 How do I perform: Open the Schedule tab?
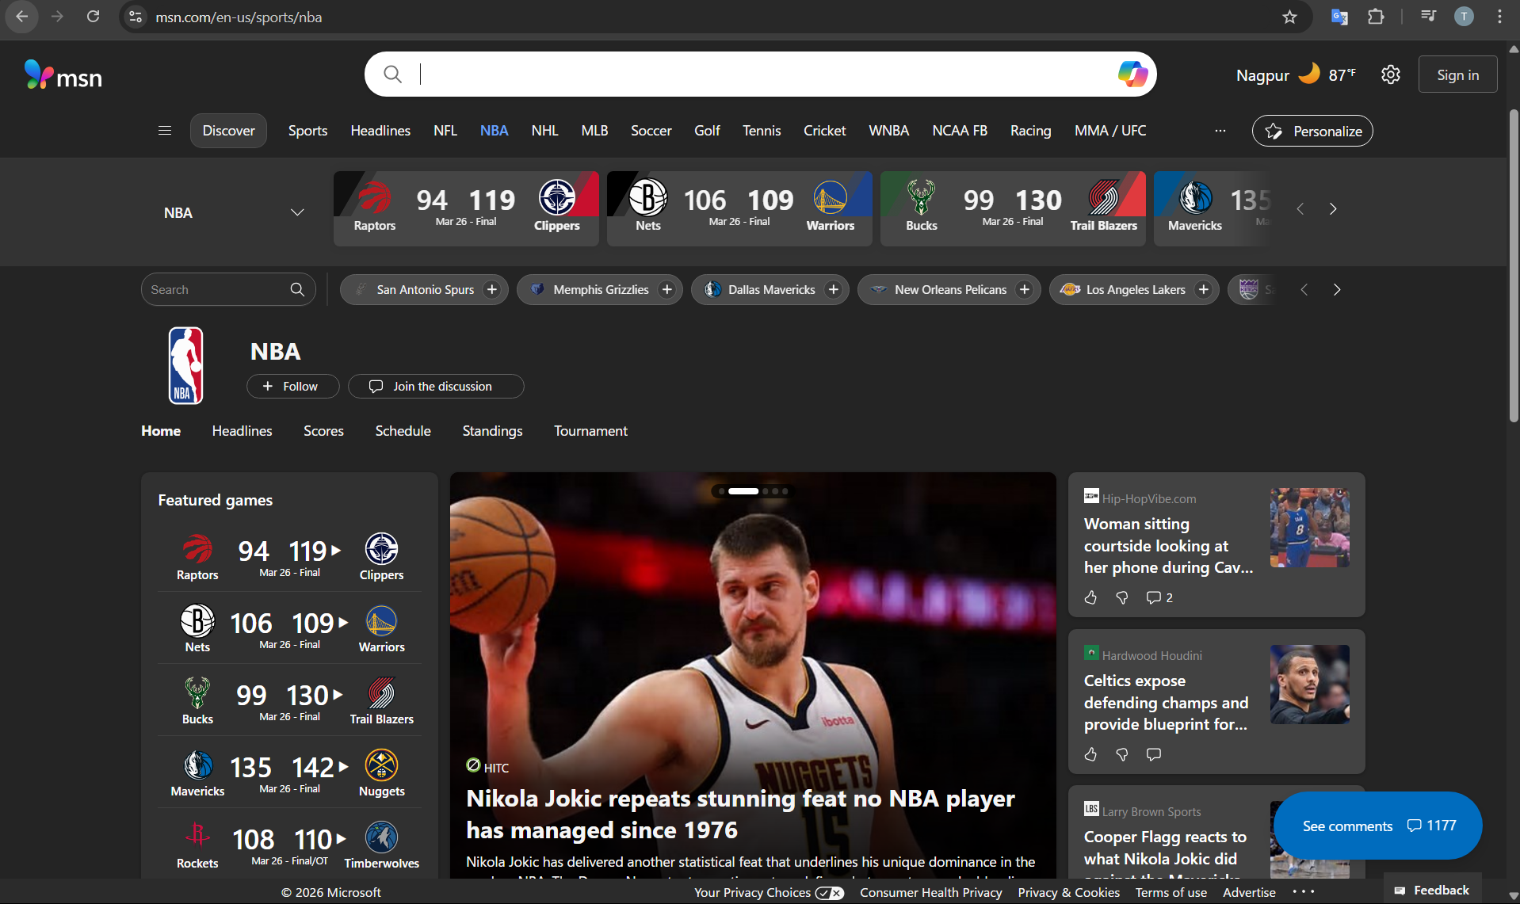[x=403, y=431]
